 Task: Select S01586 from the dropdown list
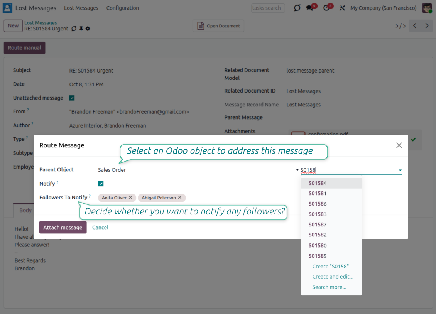coord(331,204)
